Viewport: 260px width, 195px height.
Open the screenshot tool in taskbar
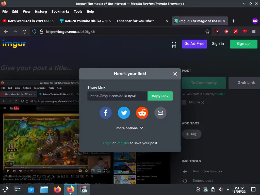coord(84,189)
